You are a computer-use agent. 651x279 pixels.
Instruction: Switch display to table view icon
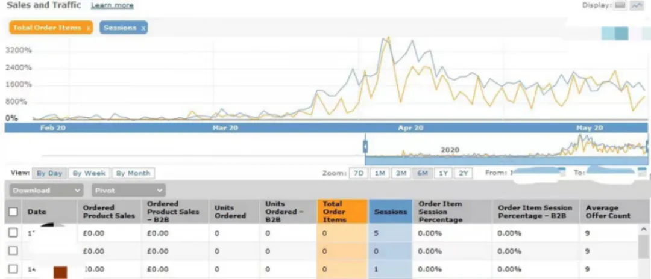[x=620, y=6]
